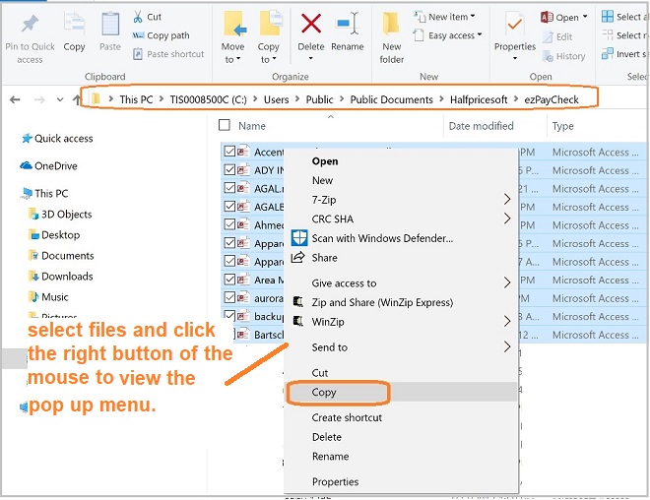This screenshot has width=650, height=500.
Task: Select Copy in the context menu
Action: pyautogui.click(x=324, y=393)
